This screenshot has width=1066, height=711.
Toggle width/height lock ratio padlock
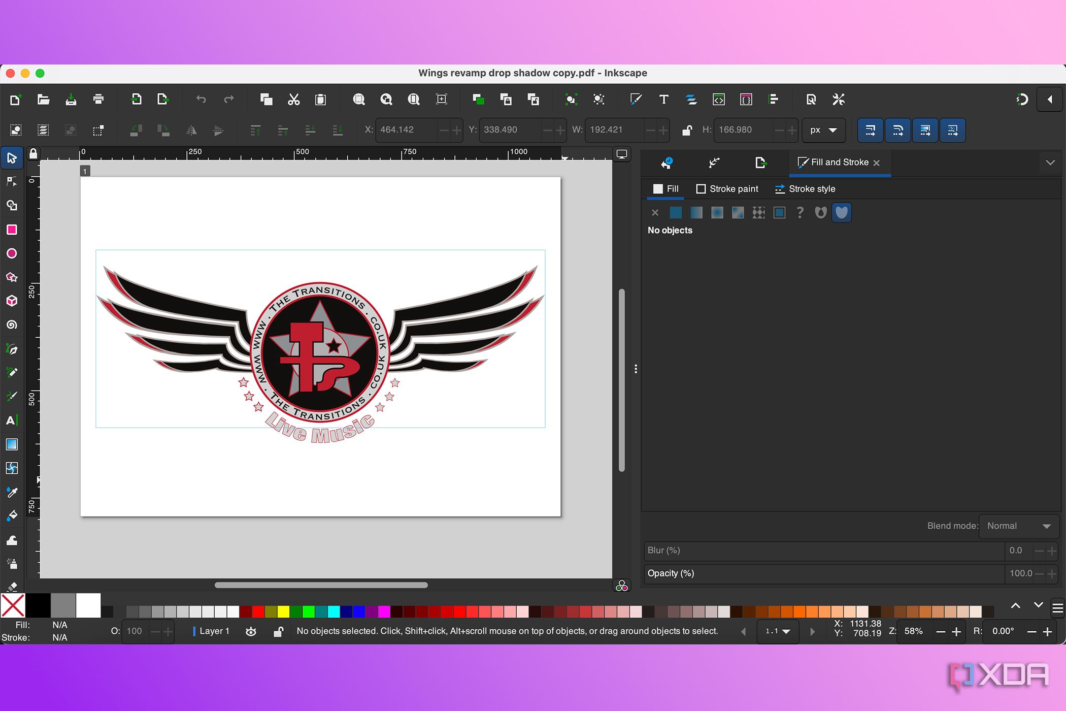[x=687, y=130]
